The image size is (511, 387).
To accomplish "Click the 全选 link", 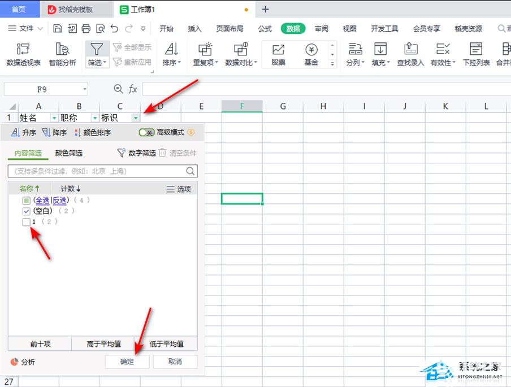I will (x=42, y=201).
